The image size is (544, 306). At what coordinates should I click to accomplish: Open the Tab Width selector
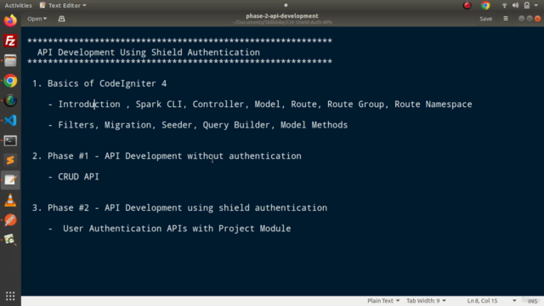[x=426, y=301]
